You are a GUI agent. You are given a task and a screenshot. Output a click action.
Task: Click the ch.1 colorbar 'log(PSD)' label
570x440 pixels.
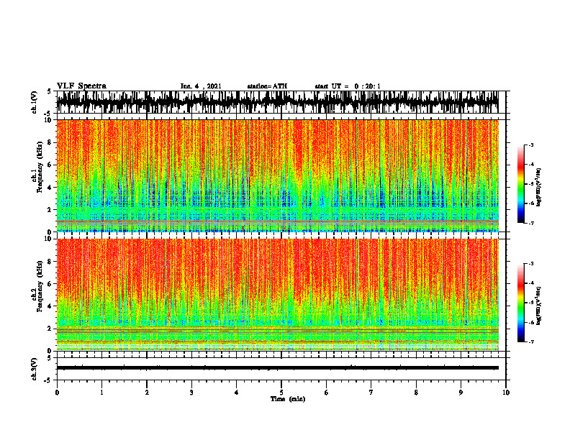click(x=538, y=187)
